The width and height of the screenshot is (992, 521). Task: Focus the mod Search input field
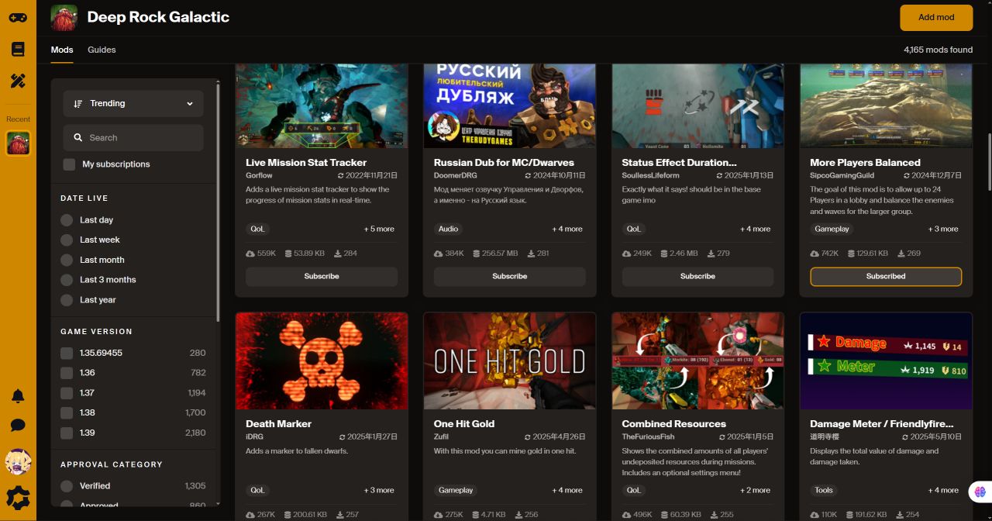[x=133, y=138]
